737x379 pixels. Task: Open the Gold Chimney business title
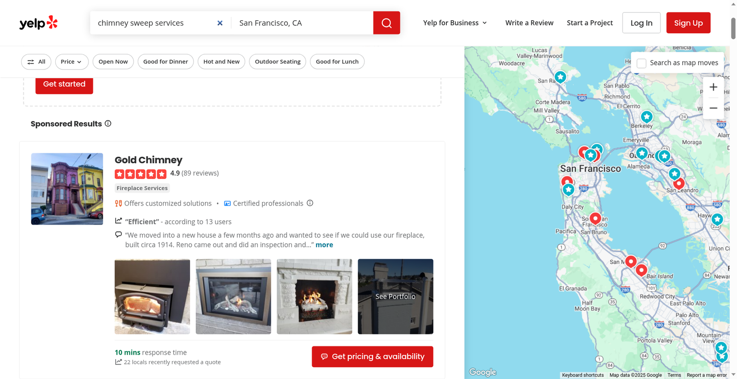(x=148, y=160)
